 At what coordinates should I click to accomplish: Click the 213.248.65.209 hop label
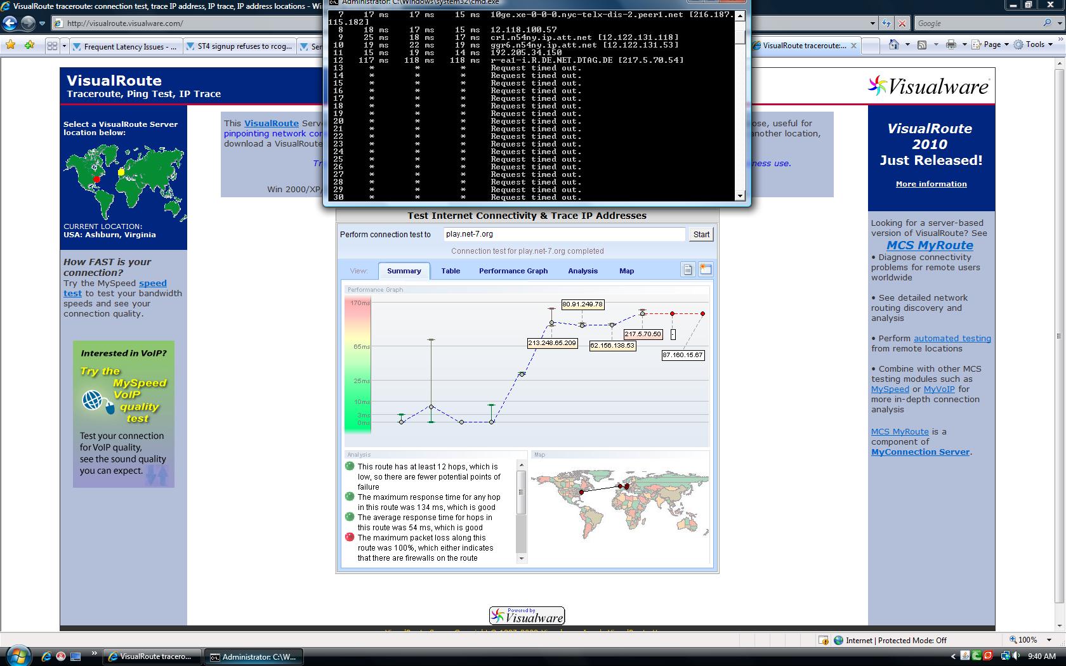click(552, 343)
